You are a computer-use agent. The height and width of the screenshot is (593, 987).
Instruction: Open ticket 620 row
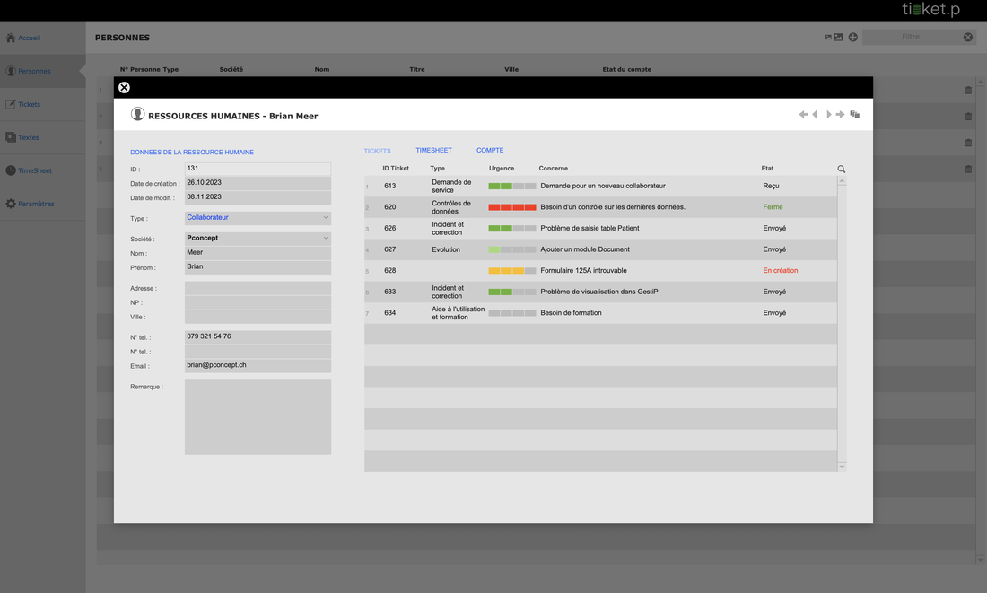click(612, 207)
